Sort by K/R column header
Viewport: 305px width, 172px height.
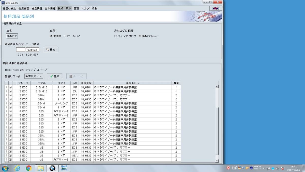point(74,83)
